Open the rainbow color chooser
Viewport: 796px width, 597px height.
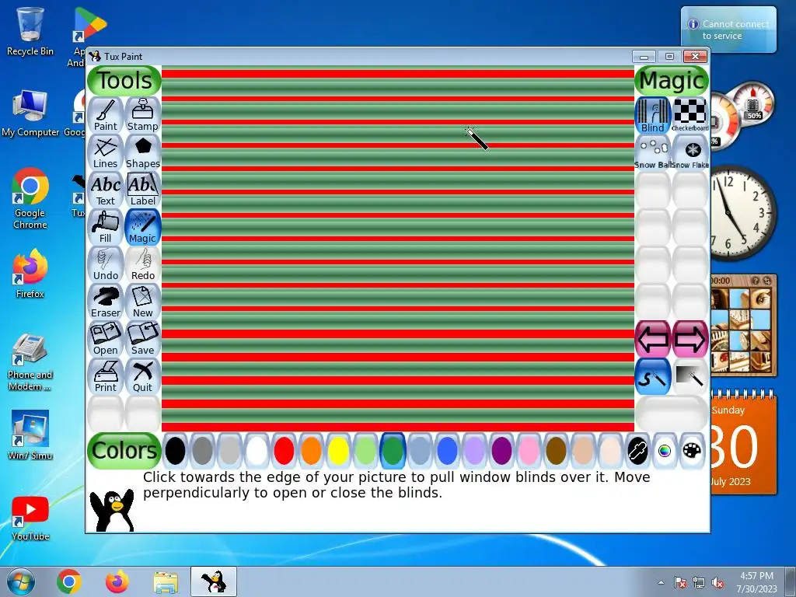click(x=665, y=450)
